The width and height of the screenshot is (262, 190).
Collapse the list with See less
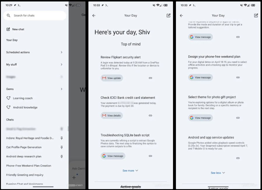[x=218, y=173]
